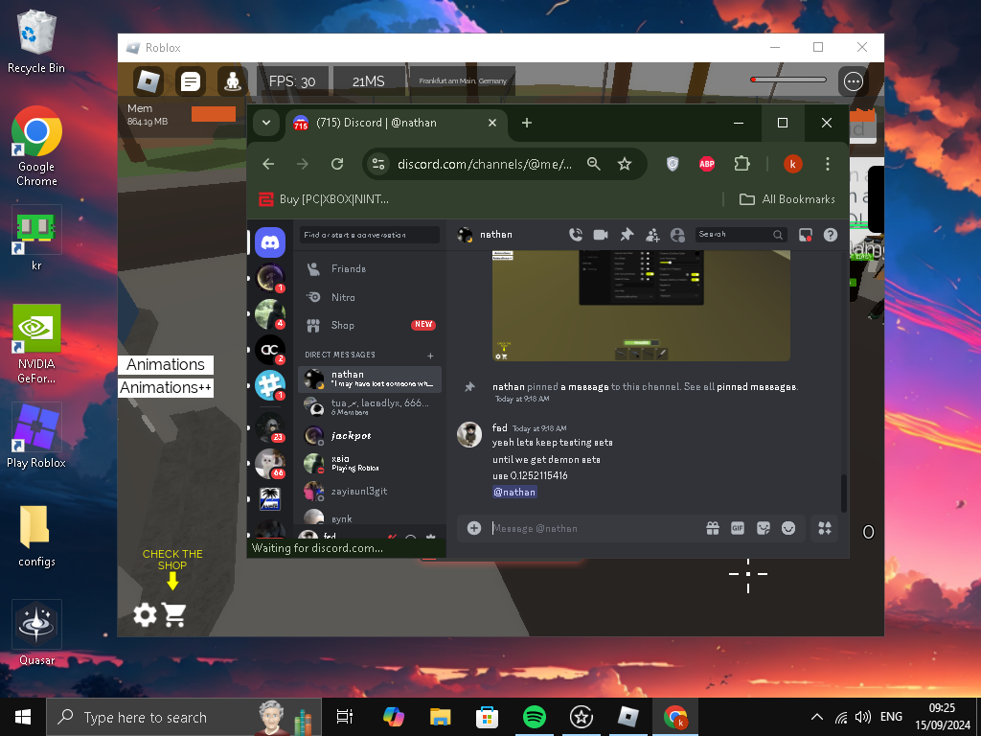Open the zayisunl3git conversation

(x=370, y=492)
